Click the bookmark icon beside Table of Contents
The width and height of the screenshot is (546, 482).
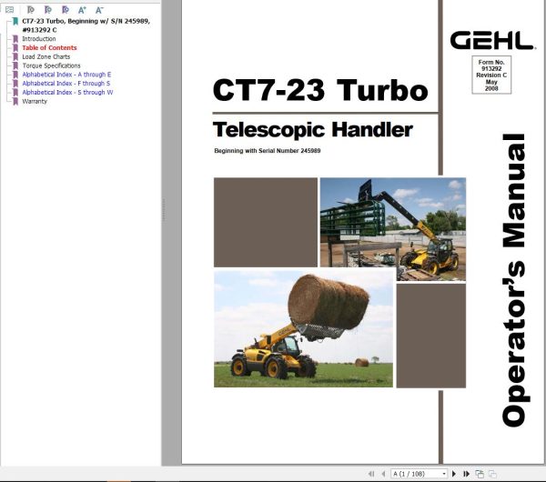pos(15,47)
